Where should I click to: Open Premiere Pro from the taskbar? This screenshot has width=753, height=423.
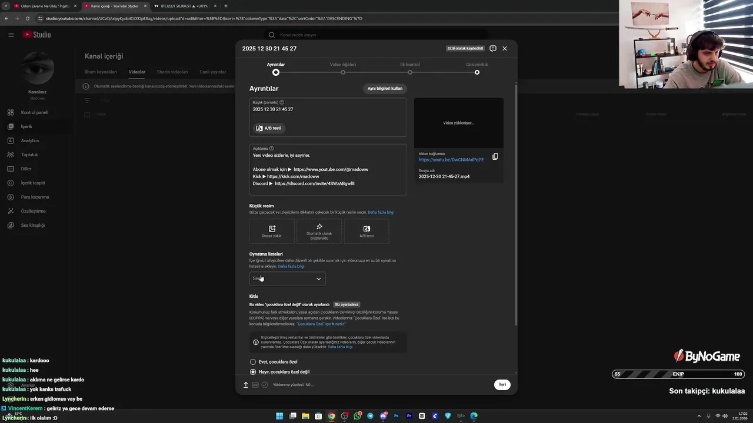409,416
